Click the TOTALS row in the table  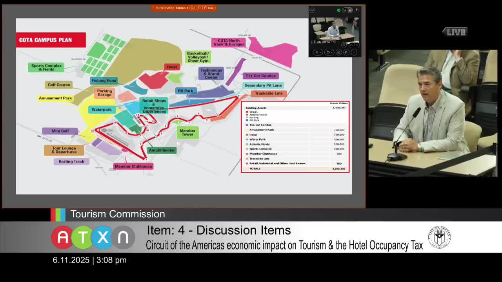(x=295, y=168)
